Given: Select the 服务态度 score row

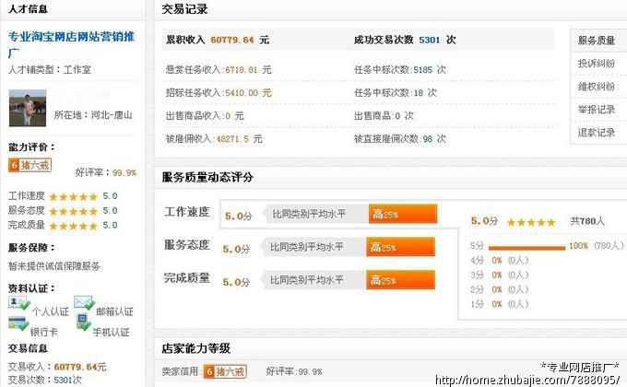Looking at the screenshot, I should (299, 247).
